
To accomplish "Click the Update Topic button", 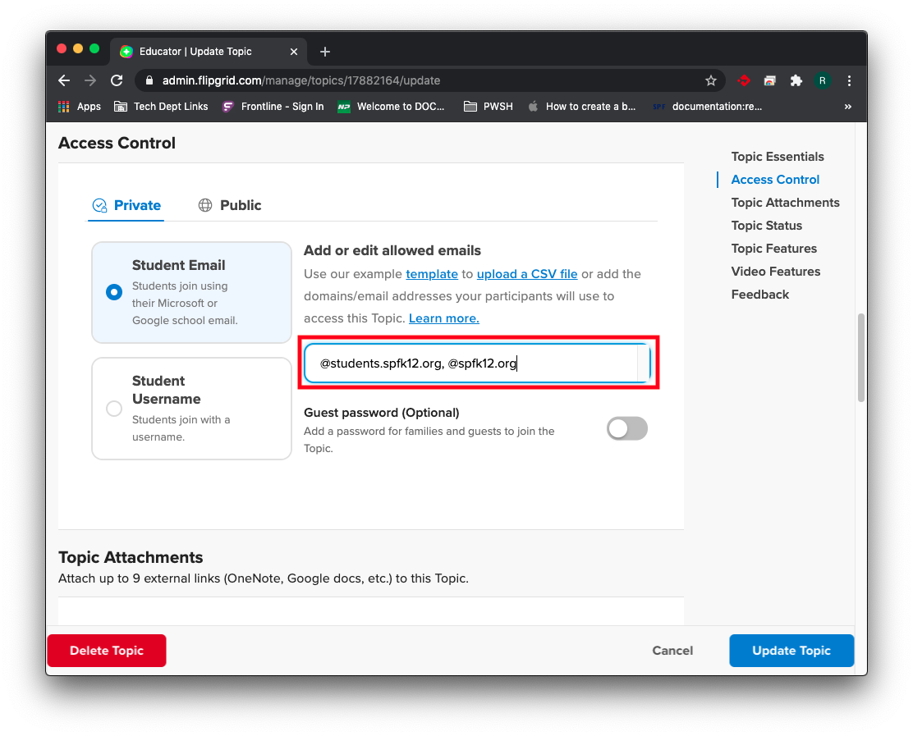I will coord(791,651).
